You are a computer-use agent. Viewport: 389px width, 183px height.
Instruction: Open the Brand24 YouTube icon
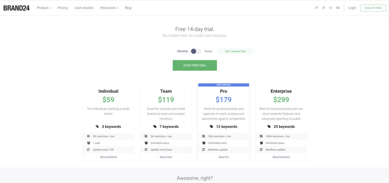(x=338, y=8)
